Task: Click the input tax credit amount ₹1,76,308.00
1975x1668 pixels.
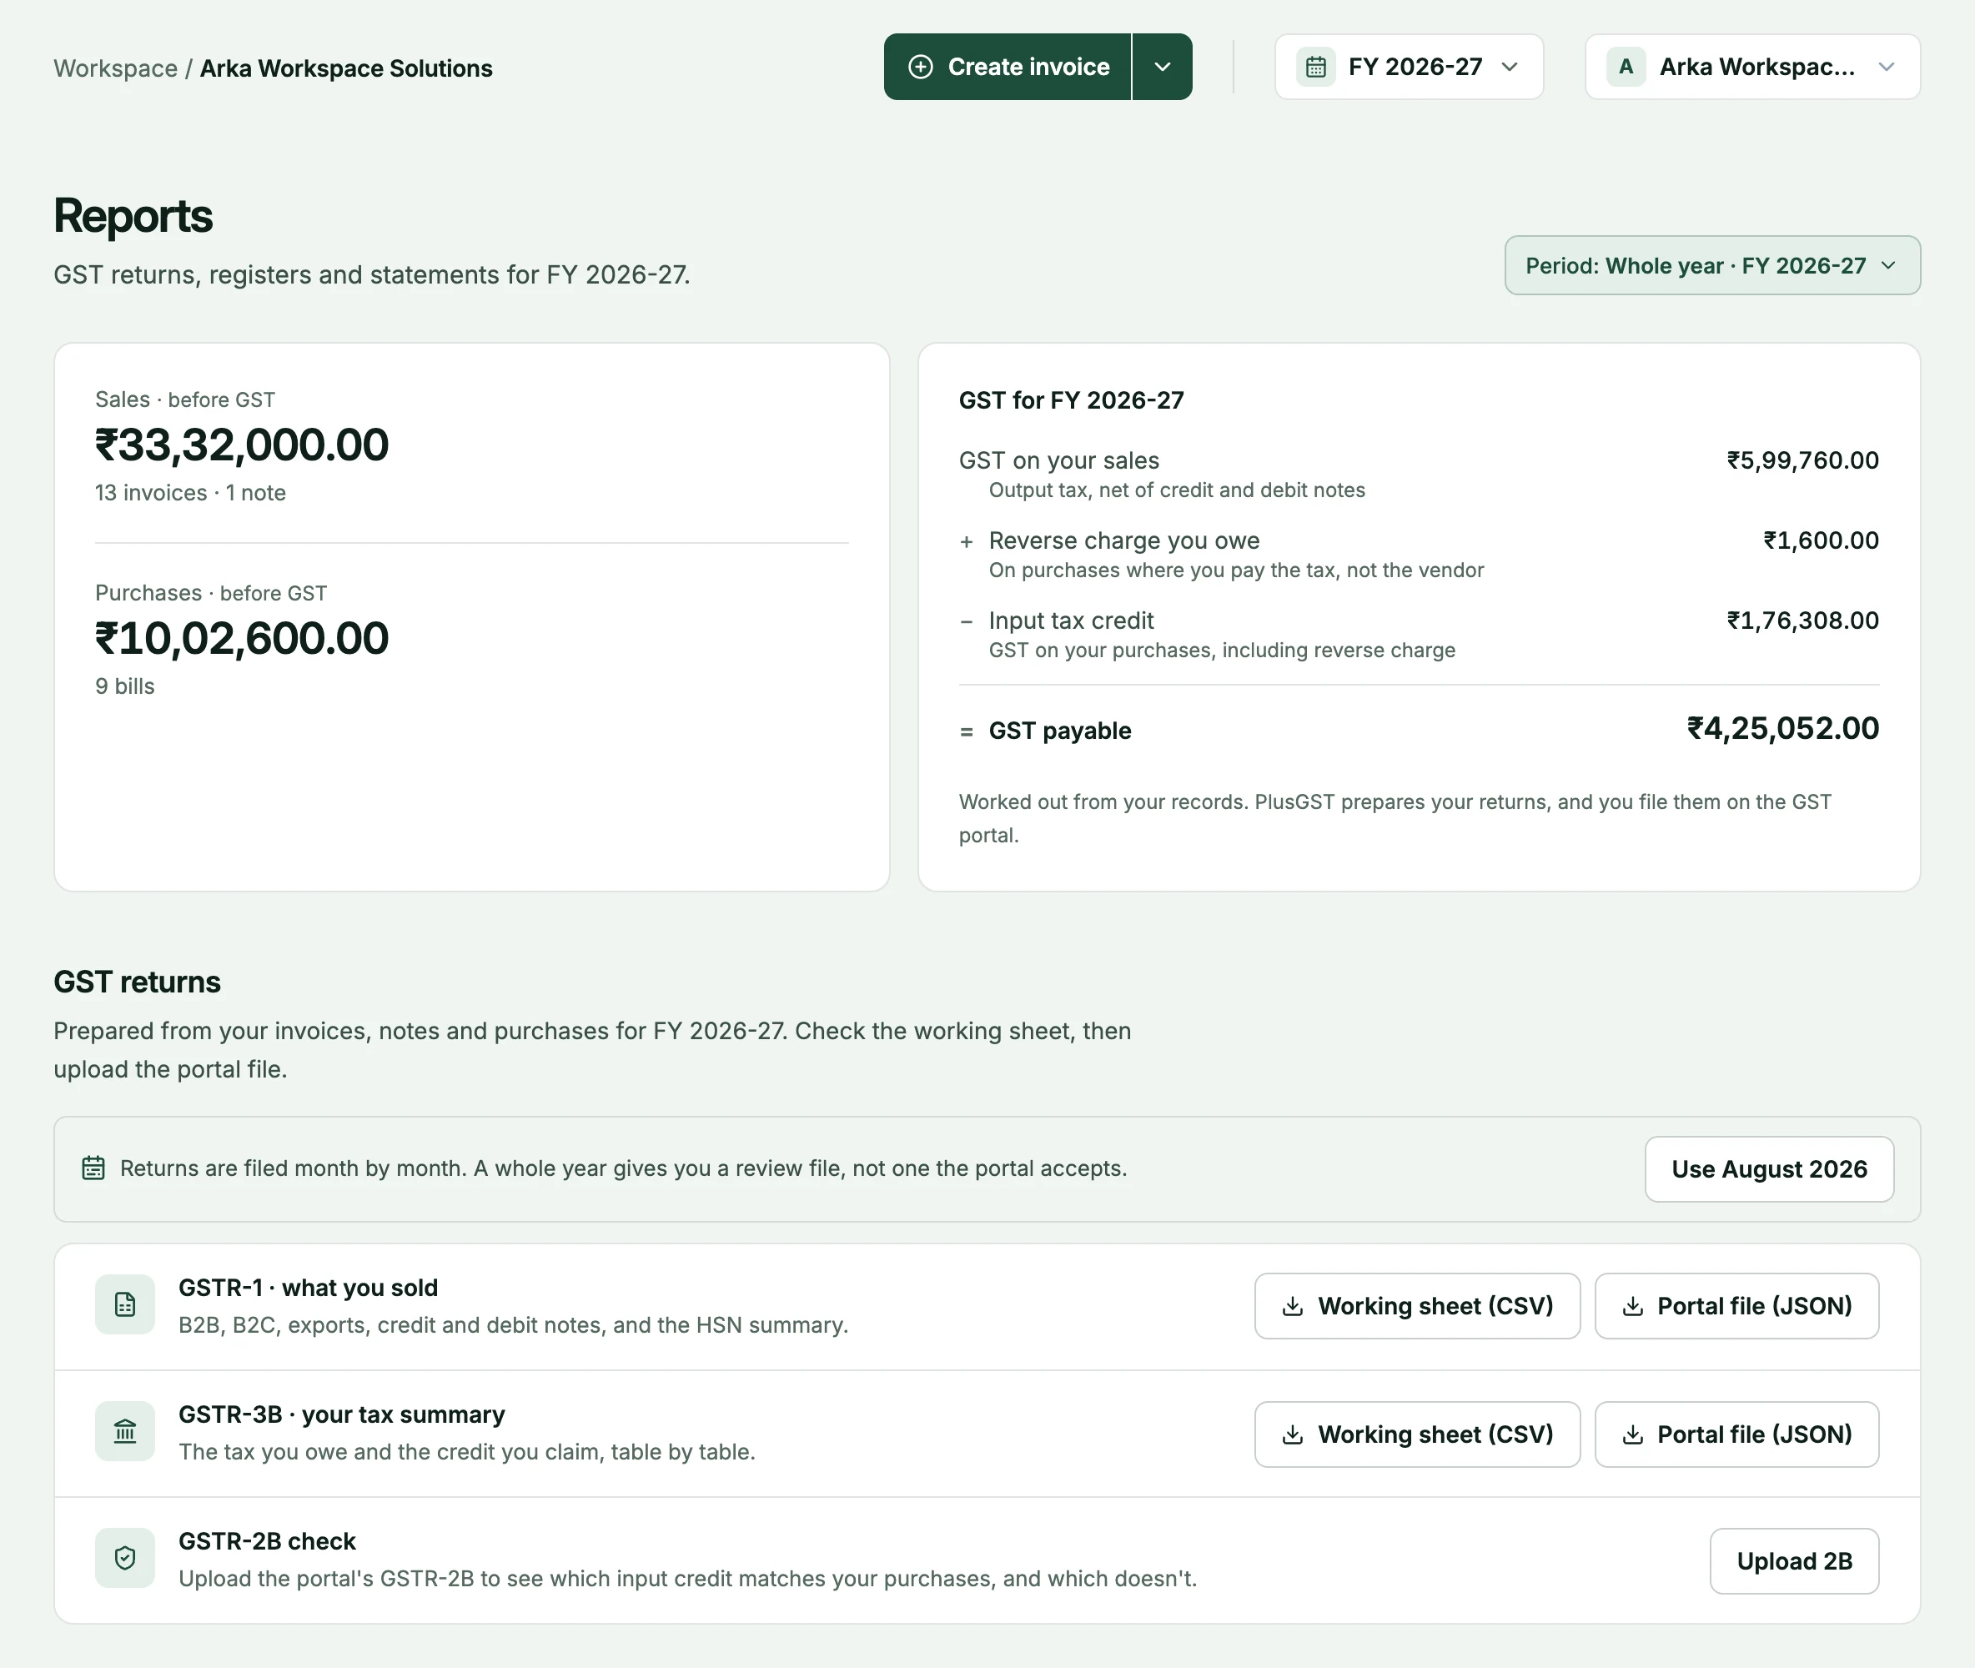Action: [1802, 621]
